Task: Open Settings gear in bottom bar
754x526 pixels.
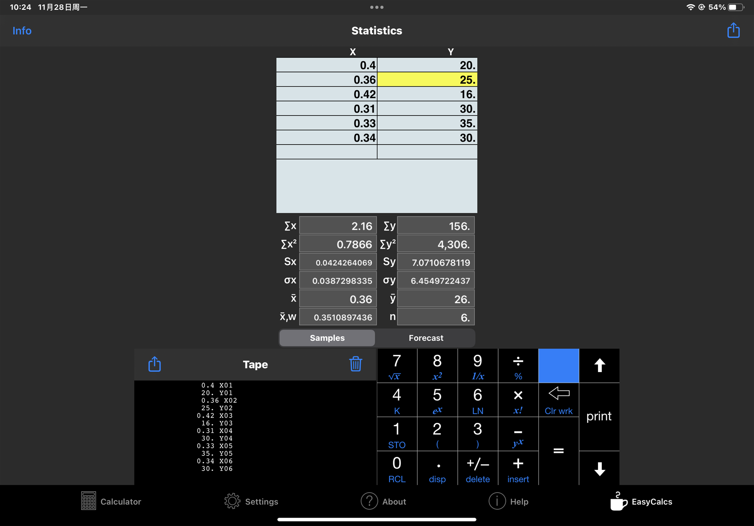Action: click(251, 501)
